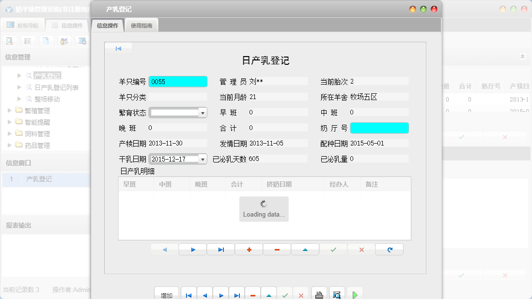Switch to the 信息操作 tab
532x307 pixels.
tap(107, 25)
